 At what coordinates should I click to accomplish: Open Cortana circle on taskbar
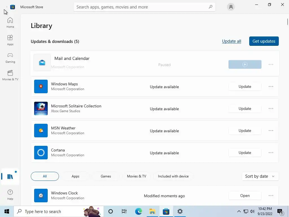[111, 211]
